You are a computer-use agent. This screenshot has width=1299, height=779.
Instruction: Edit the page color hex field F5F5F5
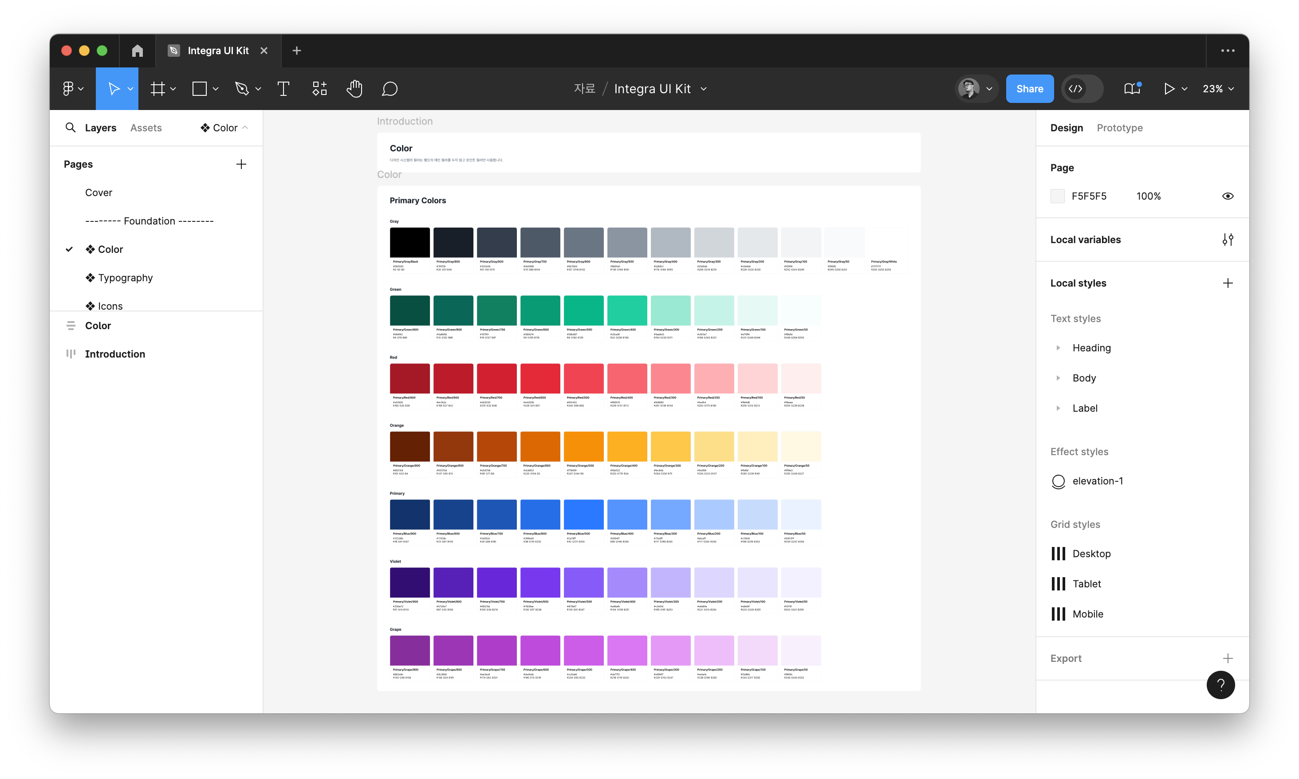pyautogui.click(x=1089, y=196)
